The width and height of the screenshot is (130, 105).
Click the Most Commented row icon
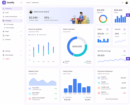point(30,99)
